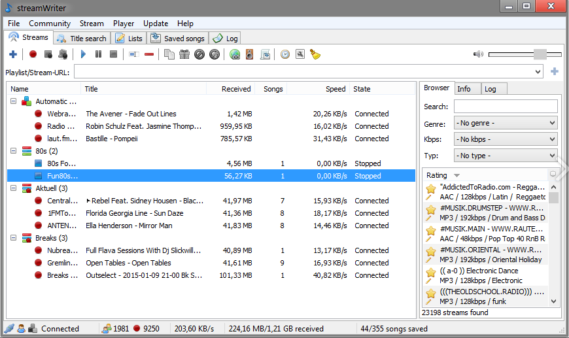
Task: Collapse the Automatic recordings group
Action: coord(14,101)
